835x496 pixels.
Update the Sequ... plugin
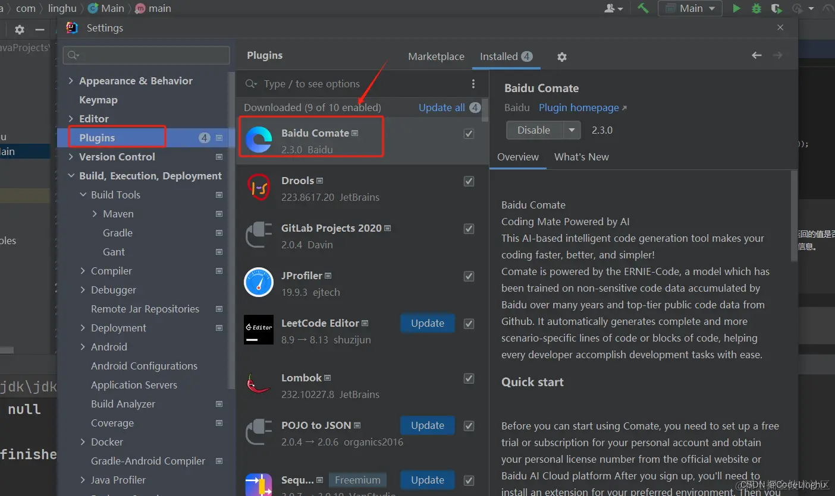coord(428,480)
